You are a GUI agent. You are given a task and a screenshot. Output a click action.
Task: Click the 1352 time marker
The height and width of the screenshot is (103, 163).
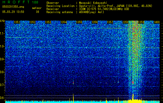click(x=32, y=22)
